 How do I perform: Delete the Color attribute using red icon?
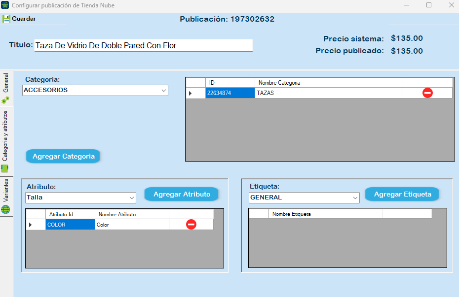(x=191, y=225)
